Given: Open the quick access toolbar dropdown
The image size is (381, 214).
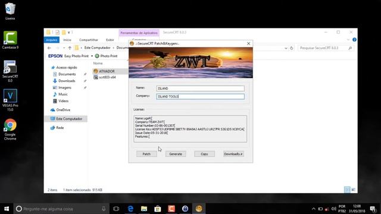Looking at the screenshot, I should [x=69, y=32].
